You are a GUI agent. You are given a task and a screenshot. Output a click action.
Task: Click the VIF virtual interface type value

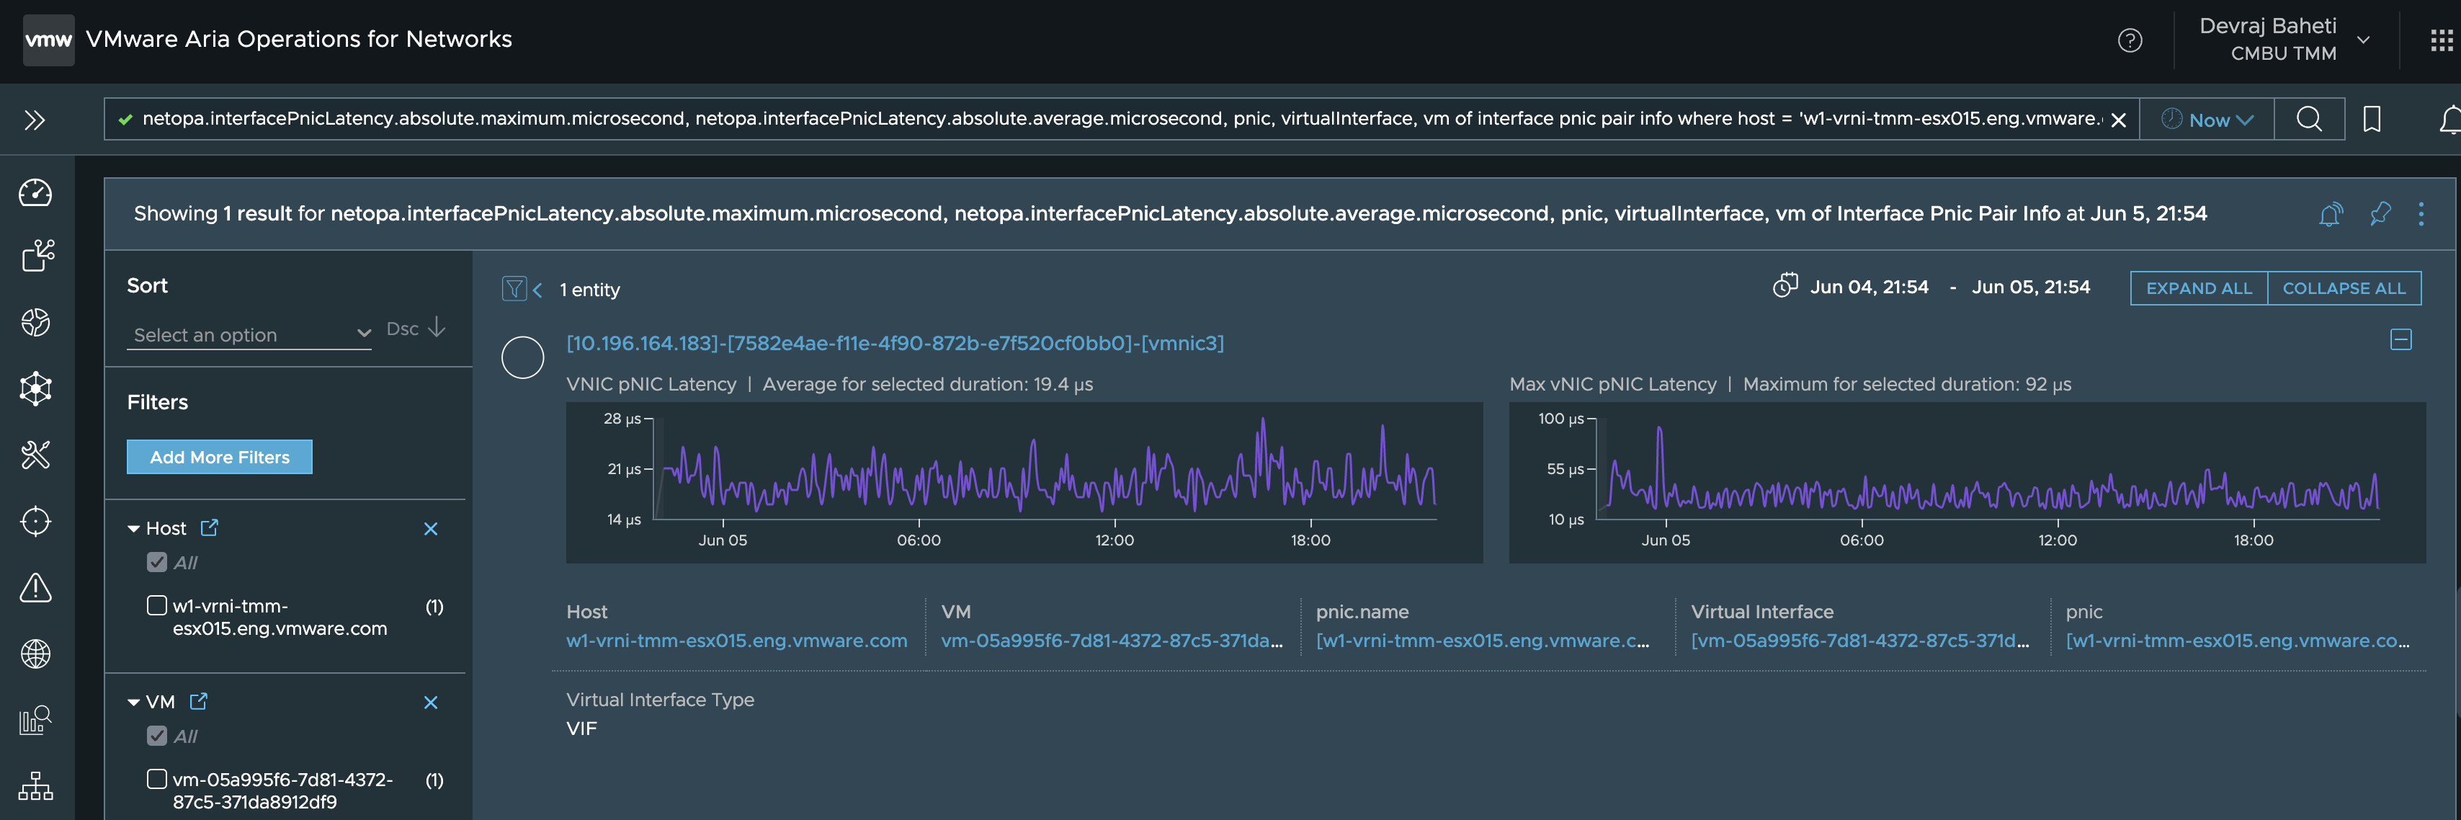581,728
